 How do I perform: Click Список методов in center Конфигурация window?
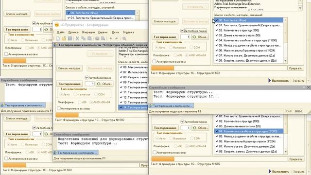point(69,68)
